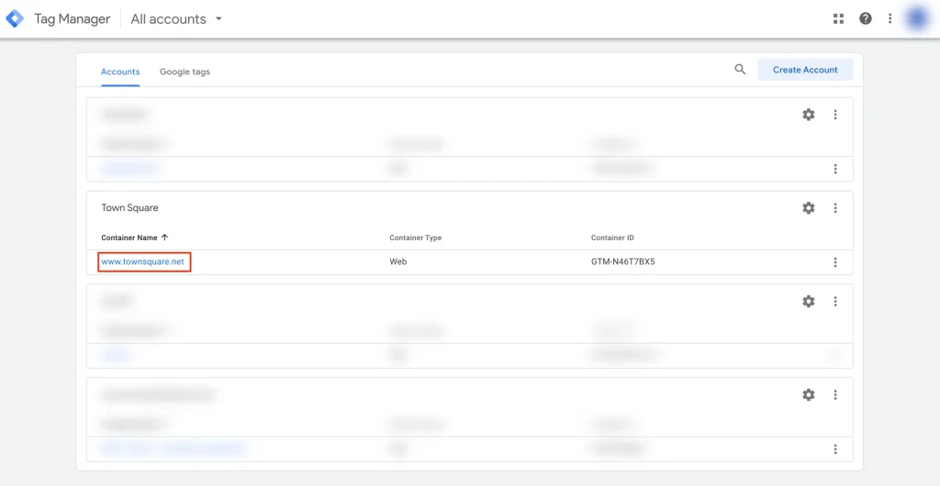The image size is (940, 486).
Task: Open the All accounts dropdown
Action: (176, 19)
